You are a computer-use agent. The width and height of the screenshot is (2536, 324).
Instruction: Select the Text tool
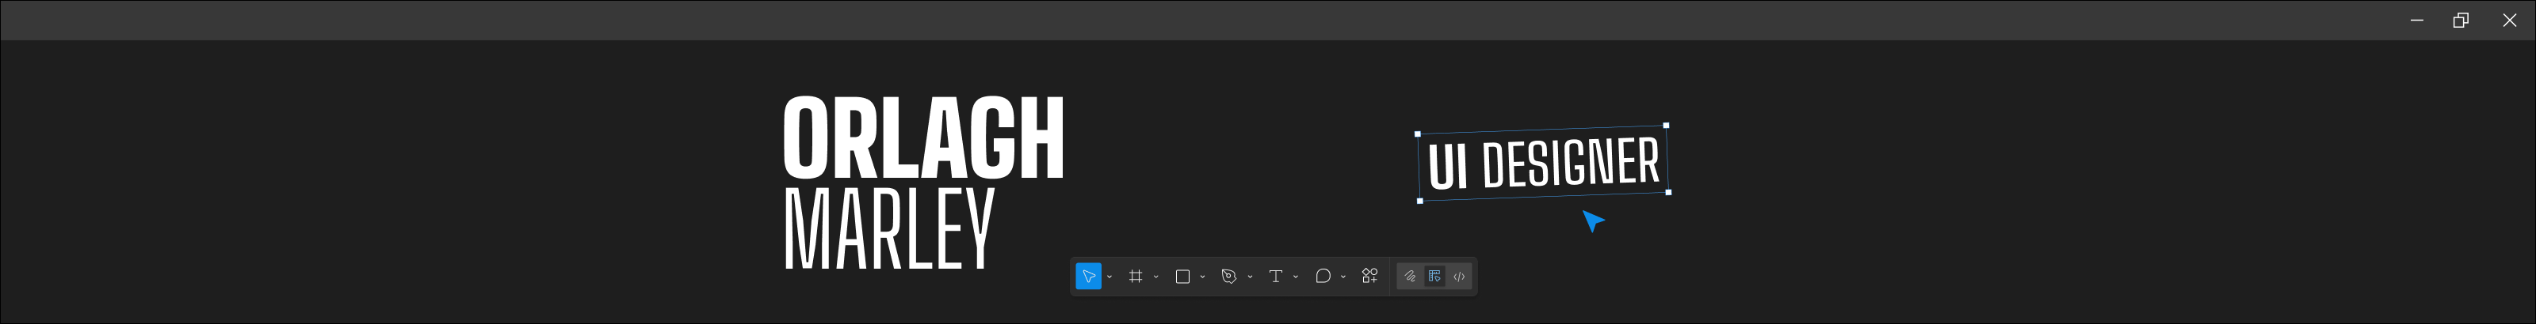click(1275, 277)
